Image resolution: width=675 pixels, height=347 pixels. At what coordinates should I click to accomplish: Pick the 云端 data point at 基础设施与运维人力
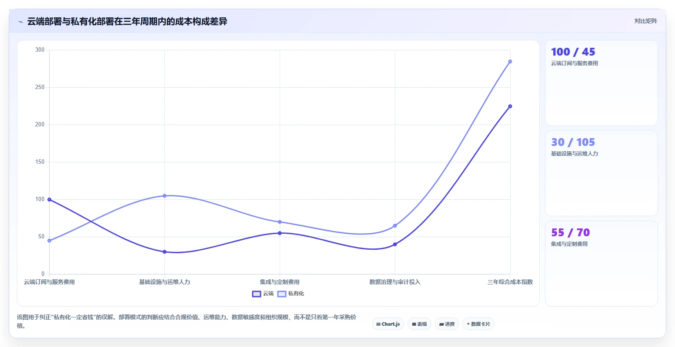pos(164,252)
